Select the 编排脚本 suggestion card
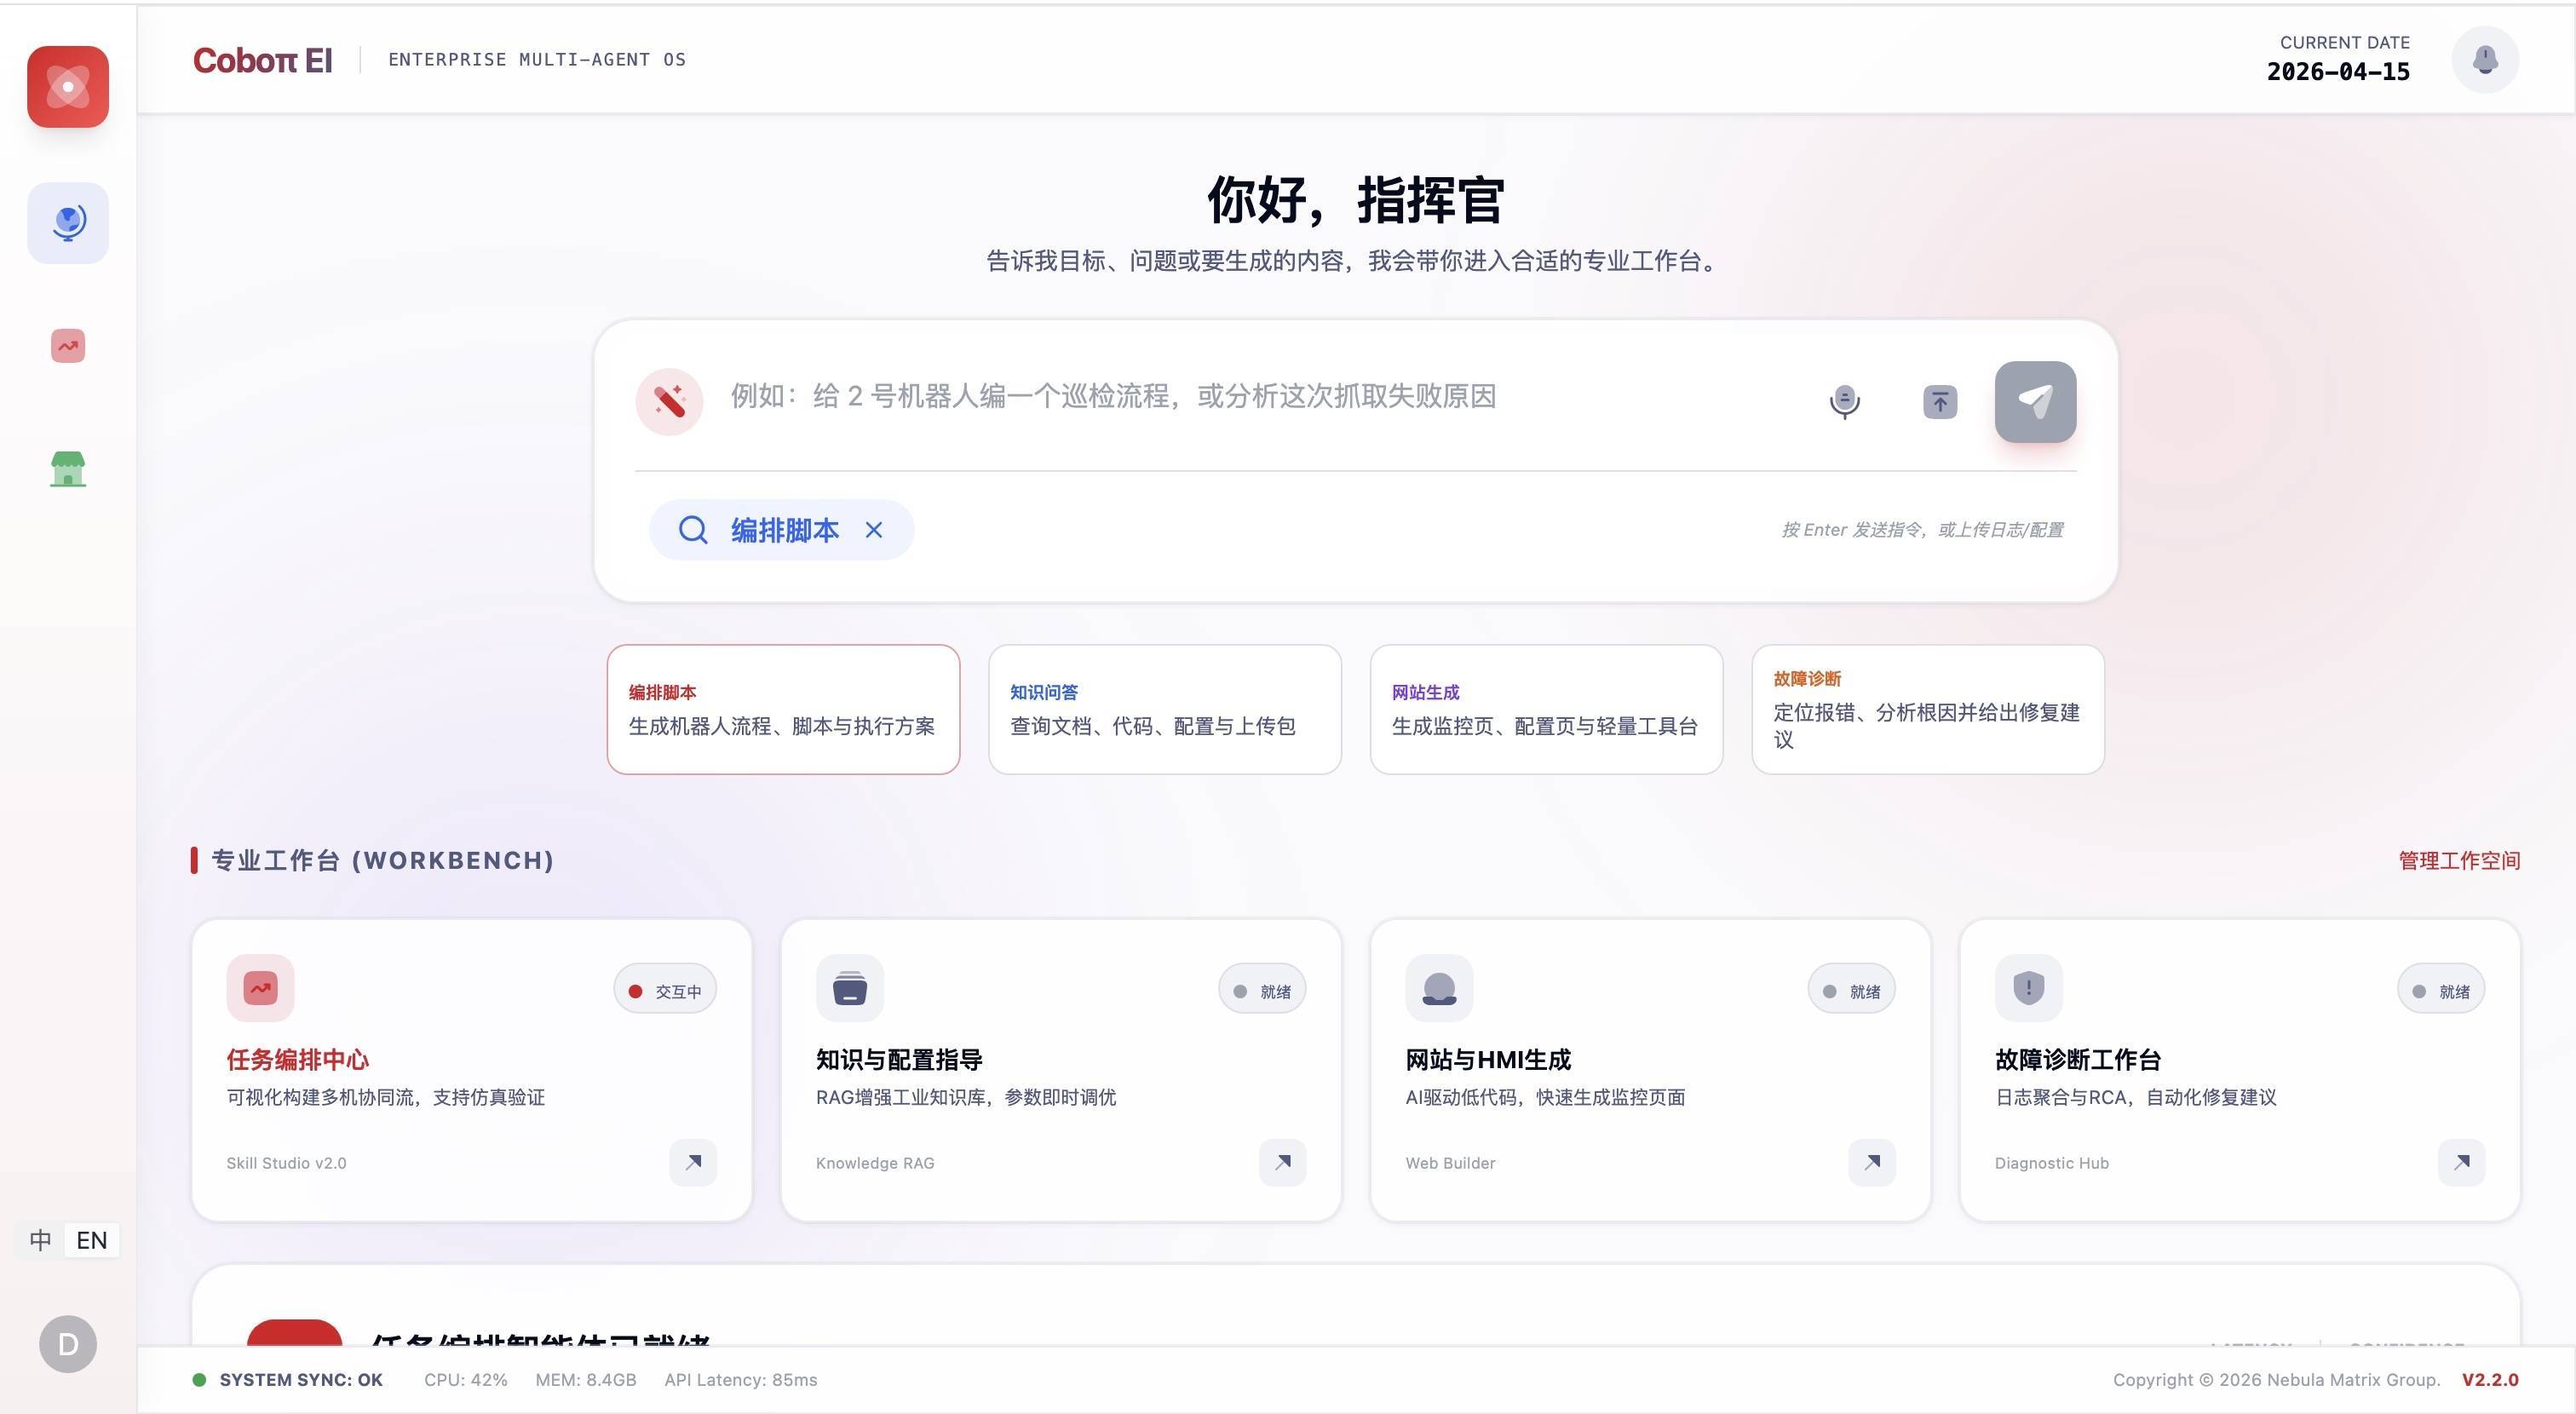Viewport: 2576px width, 1414px height. tap(783, 709)
